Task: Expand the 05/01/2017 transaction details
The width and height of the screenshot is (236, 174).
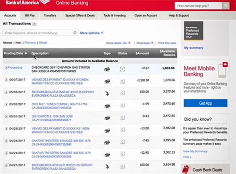Action: click(x=6, y=116)
